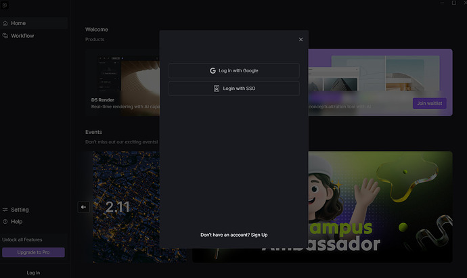Open Help from the sidebar
The width and height of the screenshot is (467, 278).
pyautogui.click(x=16, y=221)
